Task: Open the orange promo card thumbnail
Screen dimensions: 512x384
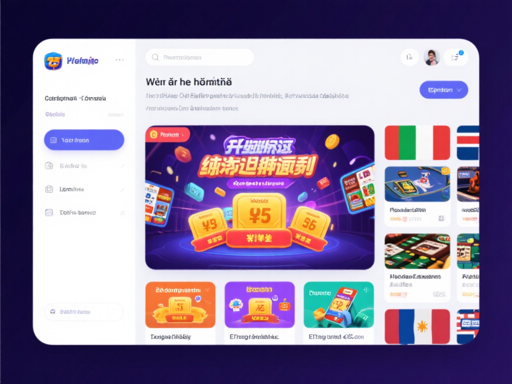Action: point(180,304)
